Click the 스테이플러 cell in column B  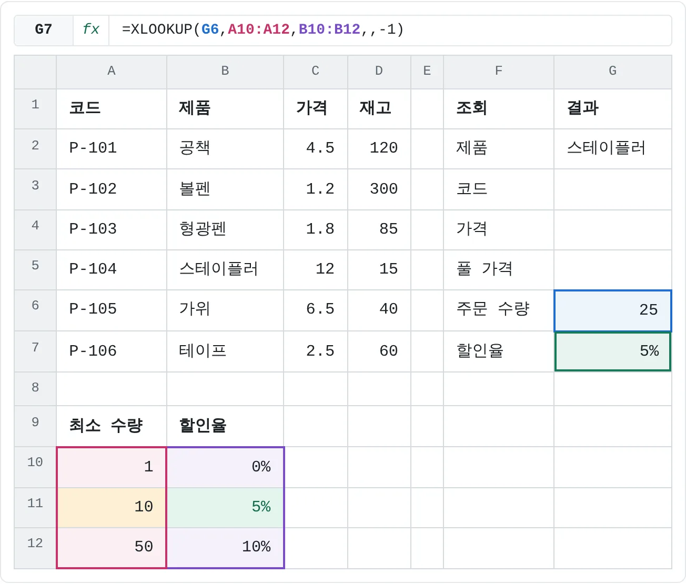[x=225, y=270]
